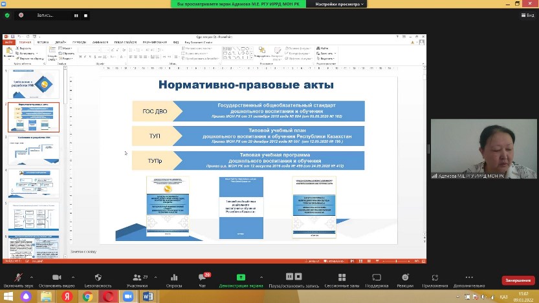Click the green Share Screen button
The height and width of the screenshot is (303, 539).
click(241, 277)
